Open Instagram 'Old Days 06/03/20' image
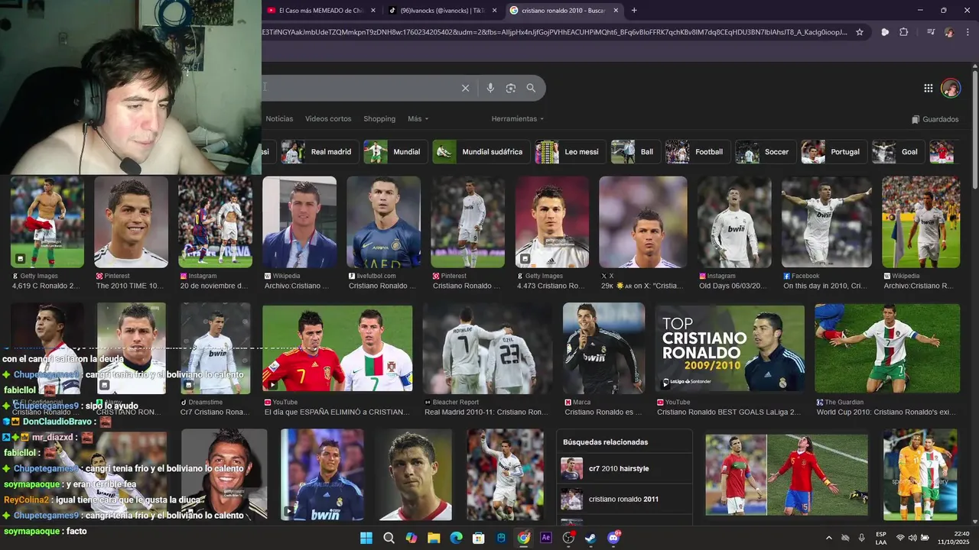Screen dimensions: 979x550 [734, 222]
